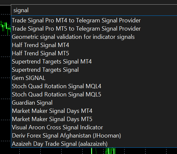Open Deriv Forex Signal Afghanistan (JHooman)
This screenshot has height=154, width=177.
coord(94,136)
